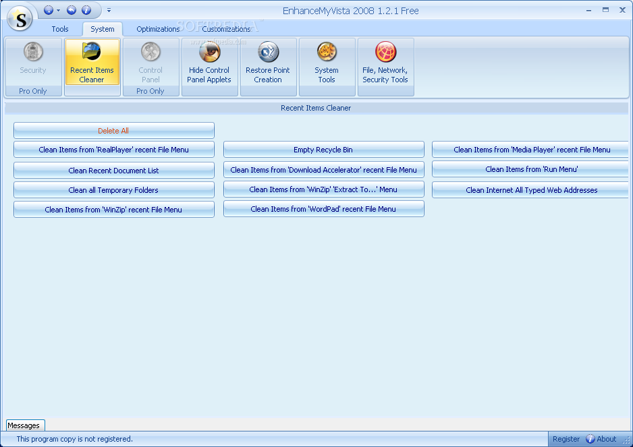Click the Register link in status bar
633x447 pixels.
click(x=566, y=439)
